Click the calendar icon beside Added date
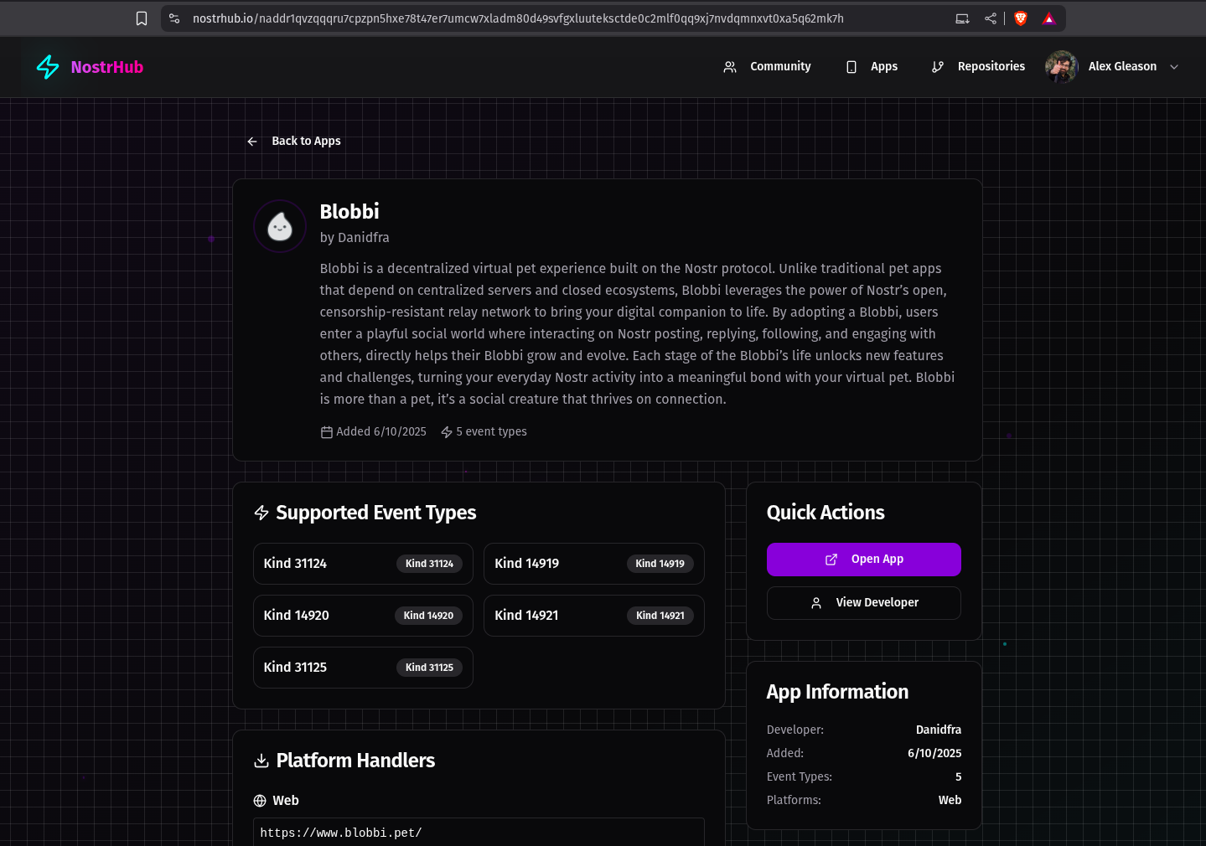 327,432
